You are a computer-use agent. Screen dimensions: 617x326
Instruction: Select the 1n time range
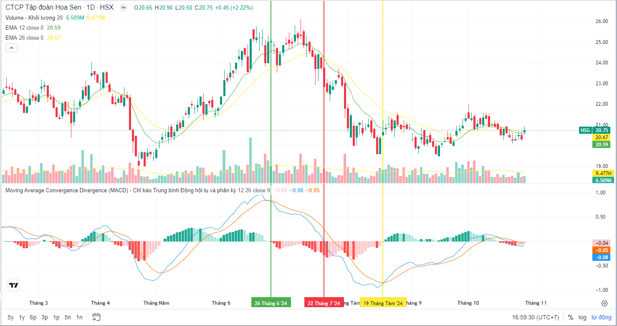(x=79, y=317)
